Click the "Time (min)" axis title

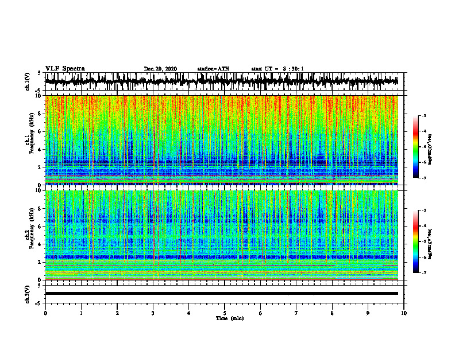(x=230, y=318)
